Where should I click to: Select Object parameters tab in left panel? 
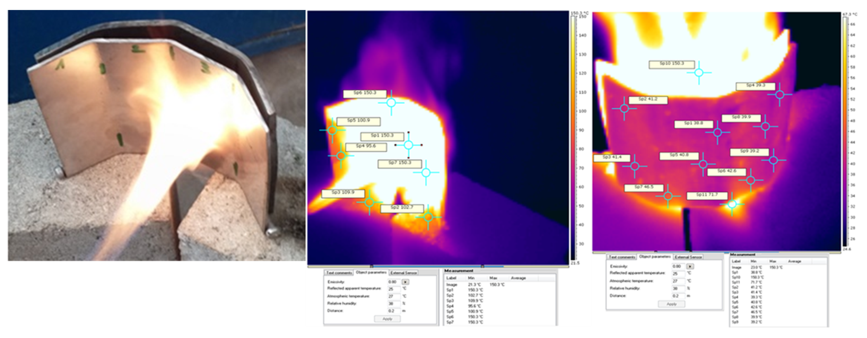coord(371,272)
